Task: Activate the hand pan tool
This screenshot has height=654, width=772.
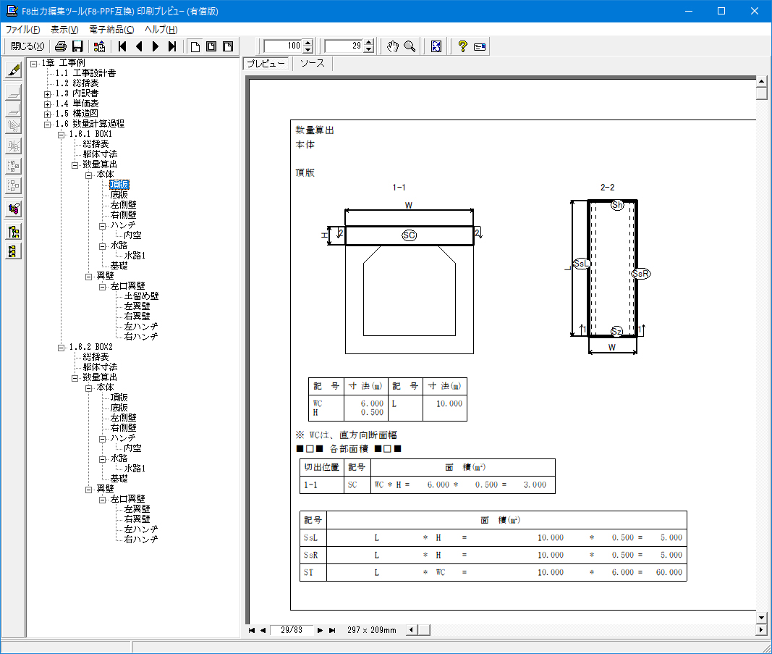Action: pyautogui.click(x=392, y=46)
